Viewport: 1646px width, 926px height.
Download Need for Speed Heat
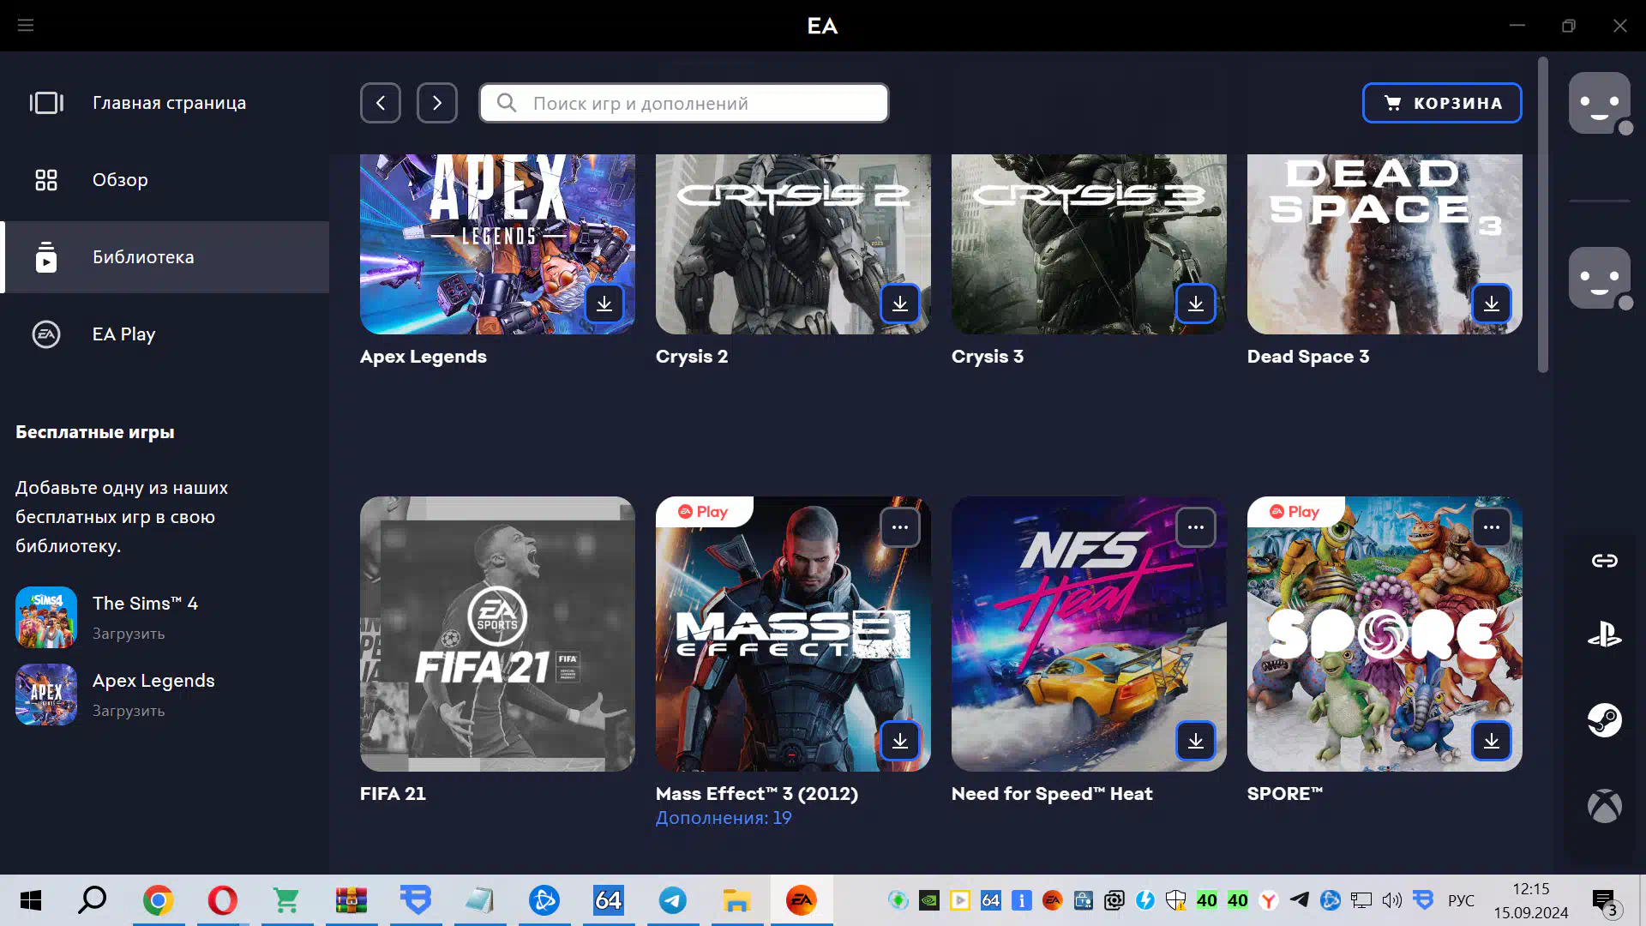1196,741
